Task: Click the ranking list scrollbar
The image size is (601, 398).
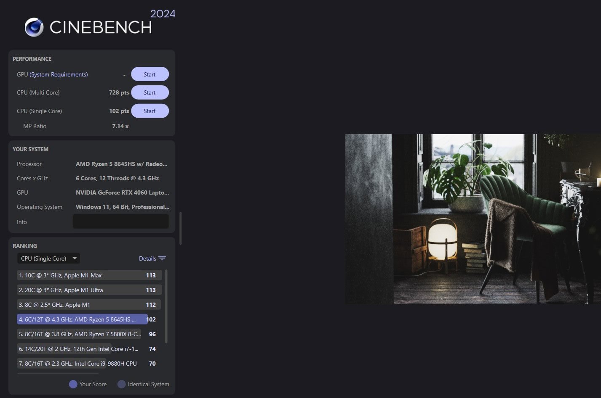Action: pos(166,306)
